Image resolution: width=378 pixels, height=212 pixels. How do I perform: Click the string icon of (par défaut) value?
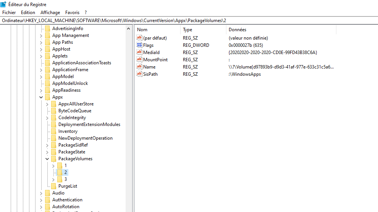tap(139, 38)
